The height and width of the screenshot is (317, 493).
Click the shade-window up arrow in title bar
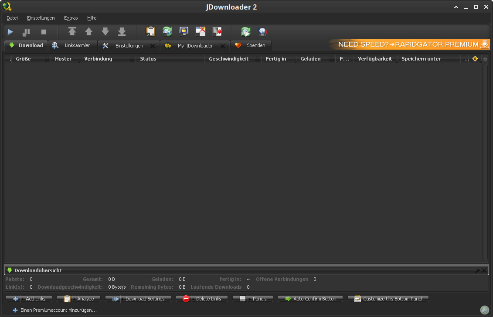[x=456, y=7]
